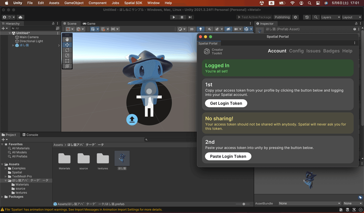This screenshot has width=364, height=213.
Task: Click the Play button
Action: [x=174, y=17]
